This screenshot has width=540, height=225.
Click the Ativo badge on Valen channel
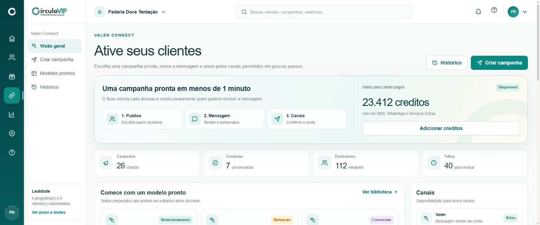[510, 218]
